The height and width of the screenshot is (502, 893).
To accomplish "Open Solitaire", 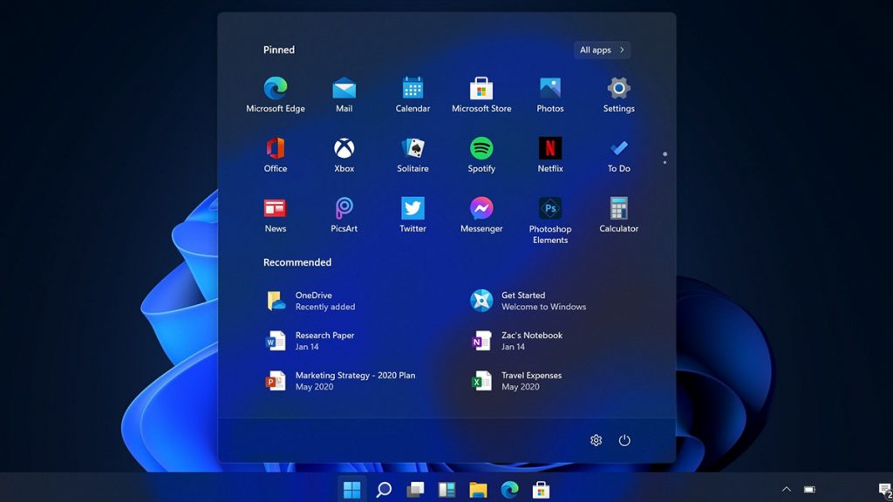I will tap(412, 148).
